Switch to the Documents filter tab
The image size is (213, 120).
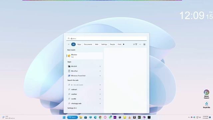[x=88, y=44]
